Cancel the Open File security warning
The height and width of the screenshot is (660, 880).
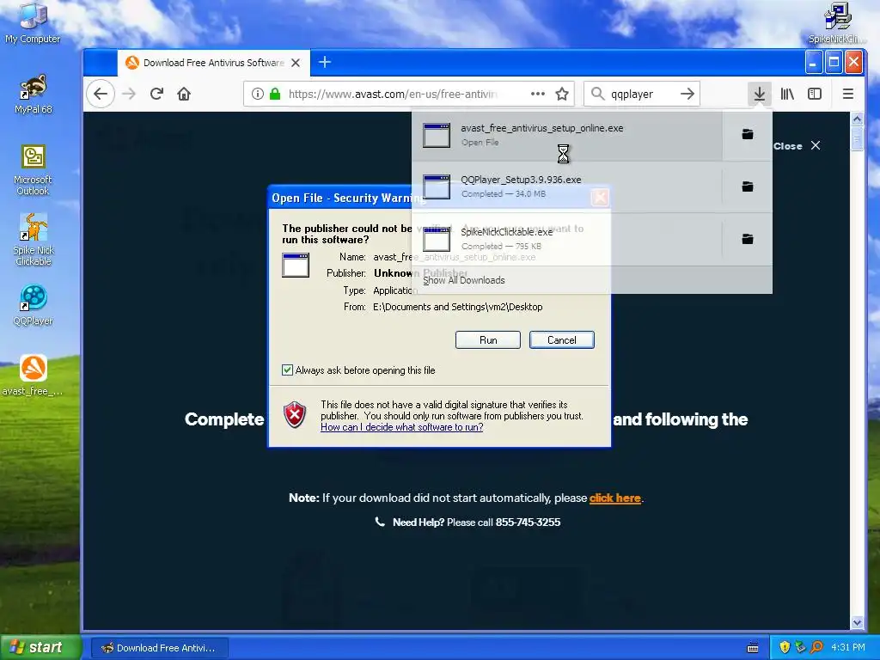click(562, 340)
